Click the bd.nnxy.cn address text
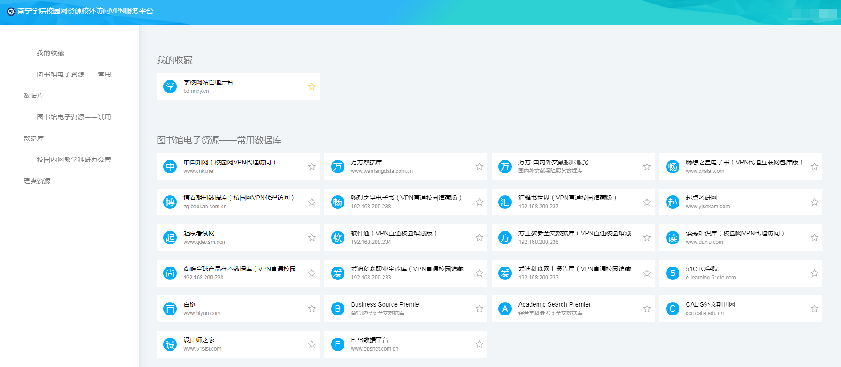Image resolution: width=841 pixels, height=367 pixels. pyautogui.click(x=196, y=91)
